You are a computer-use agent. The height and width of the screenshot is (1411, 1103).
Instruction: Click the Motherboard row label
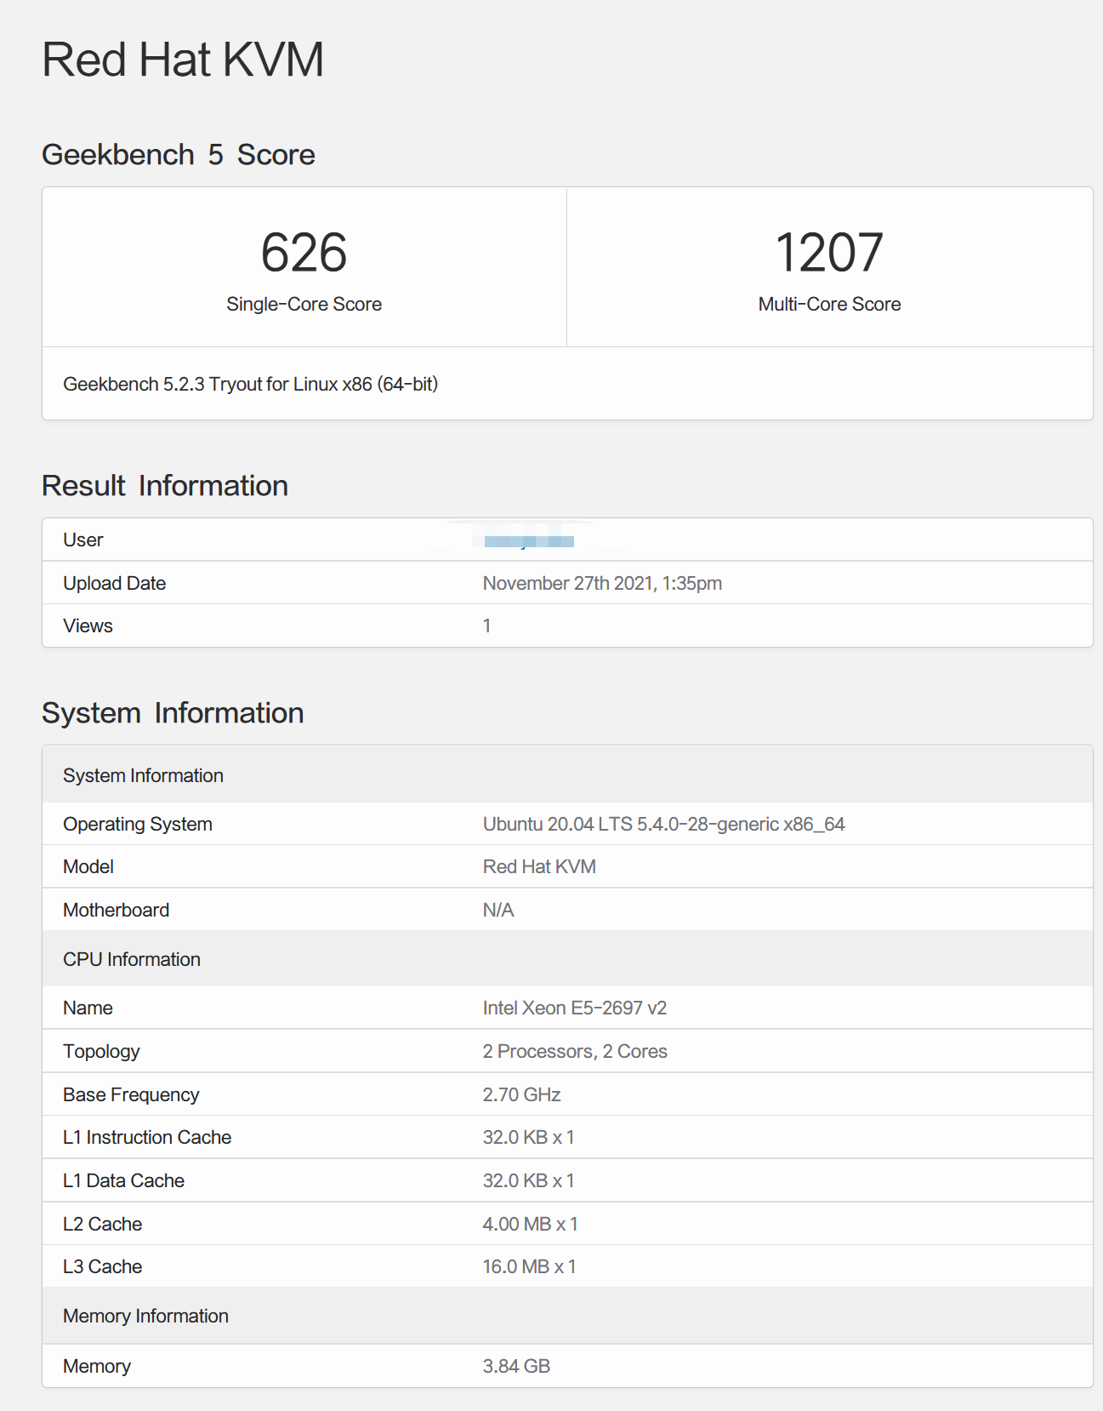click(116, 910)
